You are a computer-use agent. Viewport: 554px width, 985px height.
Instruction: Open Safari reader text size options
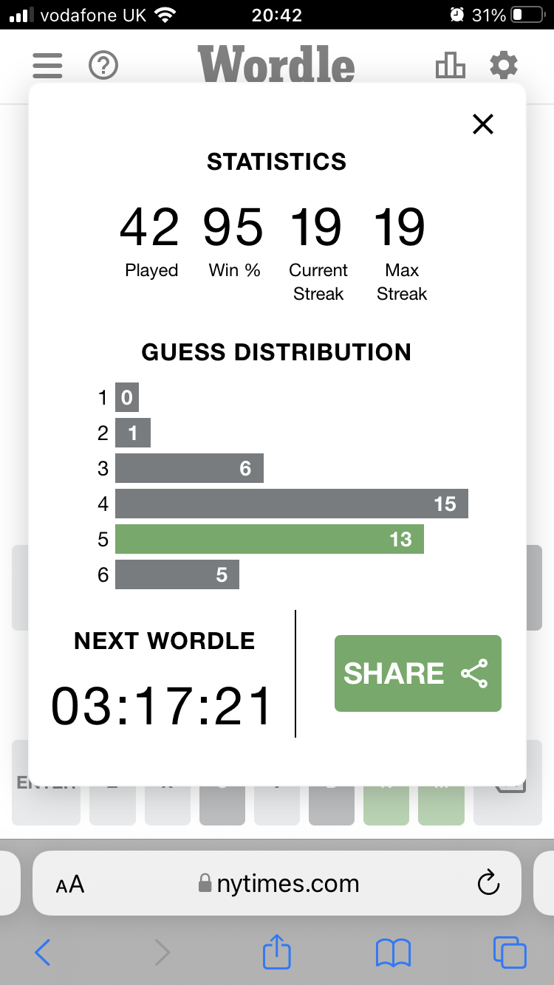[x=70, y=885]
